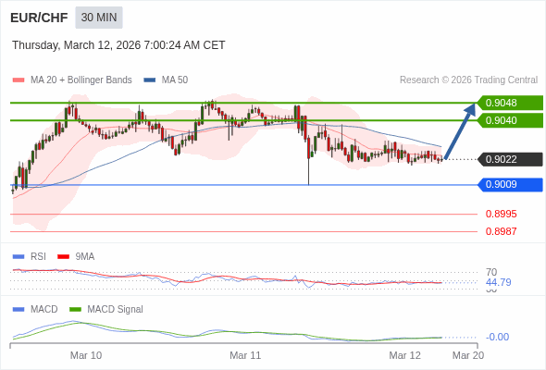Viewport: 546px width, 370px height.
Task: Click the MA 20 + Bollinger Bands label
Action: click(x=81, y=80)
